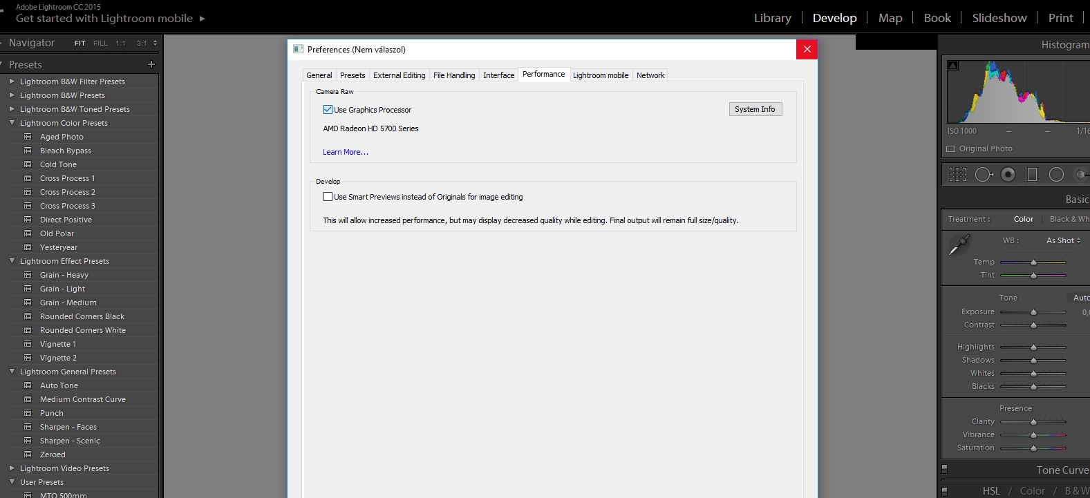Click the Bleach Bypass preset icon
Viewport: 1090px width, 498px height.
(28, 151)
